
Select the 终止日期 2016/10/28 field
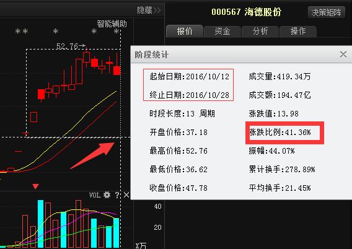[189, 95]
